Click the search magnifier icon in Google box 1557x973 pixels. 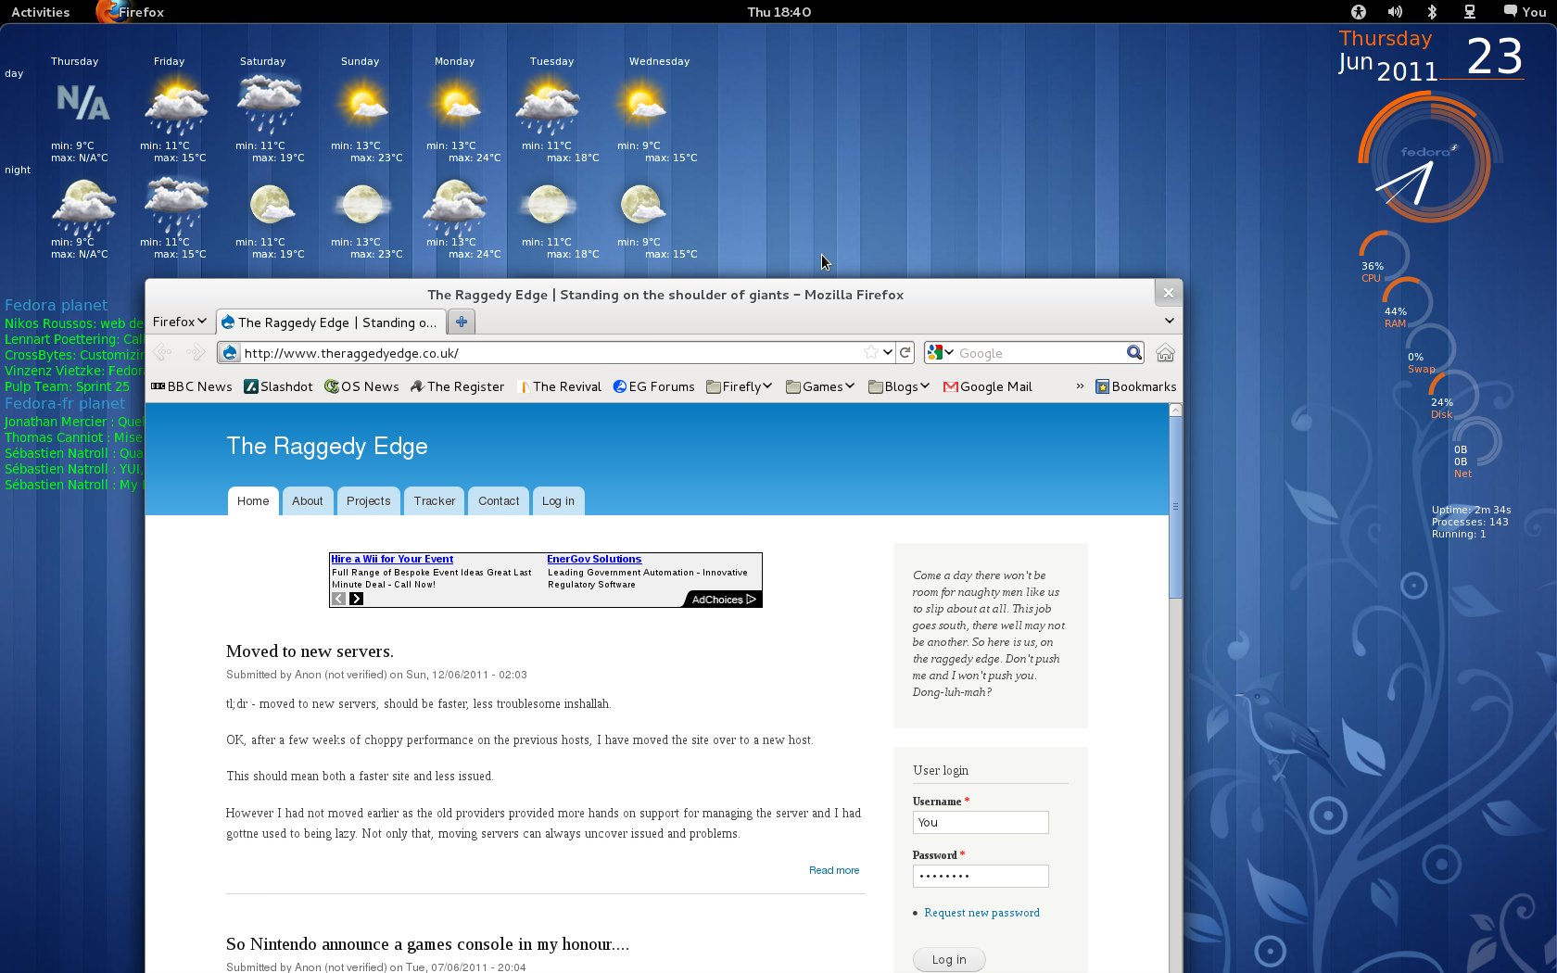[x=1133, y=352]
